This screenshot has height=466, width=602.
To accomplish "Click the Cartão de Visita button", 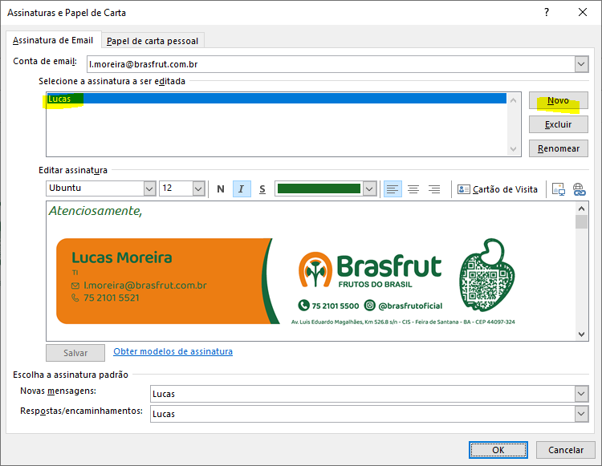I will (497, 189).
